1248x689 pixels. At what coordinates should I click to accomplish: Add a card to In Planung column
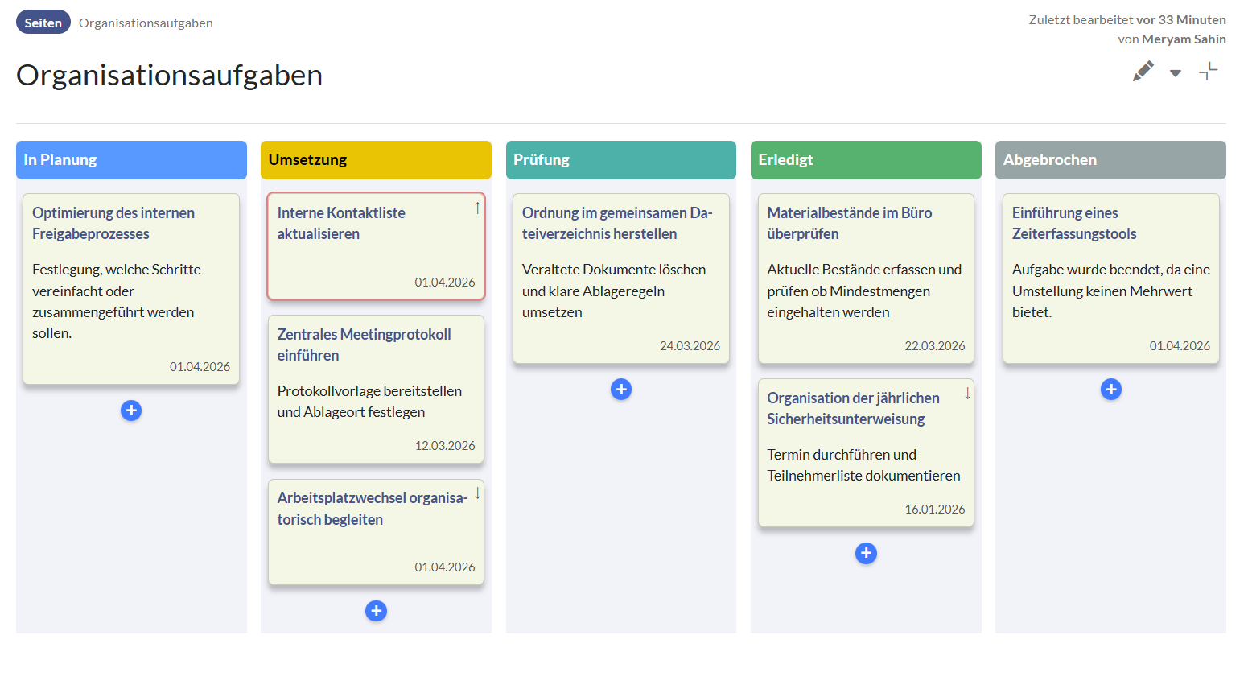point(131,411)
